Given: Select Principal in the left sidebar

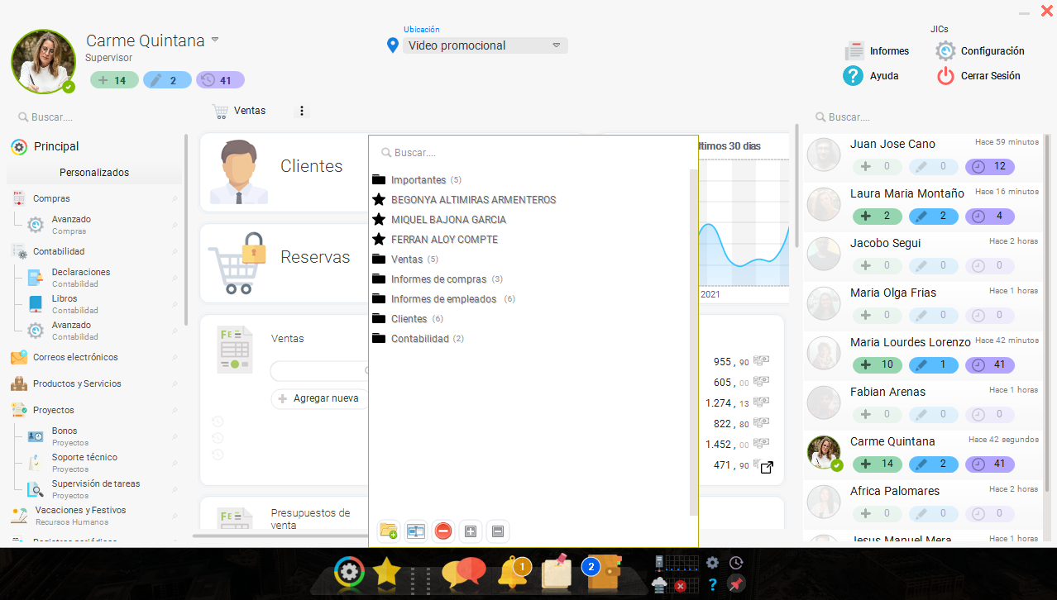Looking at the screenshot, I should pos(56,146).
